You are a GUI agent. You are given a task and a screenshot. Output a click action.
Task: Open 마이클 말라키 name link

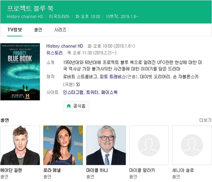(142, 170)
